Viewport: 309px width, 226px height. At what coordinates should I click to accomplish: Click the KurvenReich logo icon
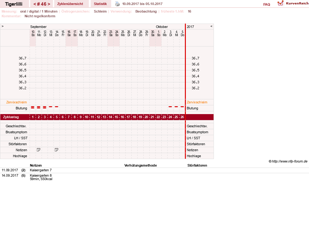[x=280, y=3]
